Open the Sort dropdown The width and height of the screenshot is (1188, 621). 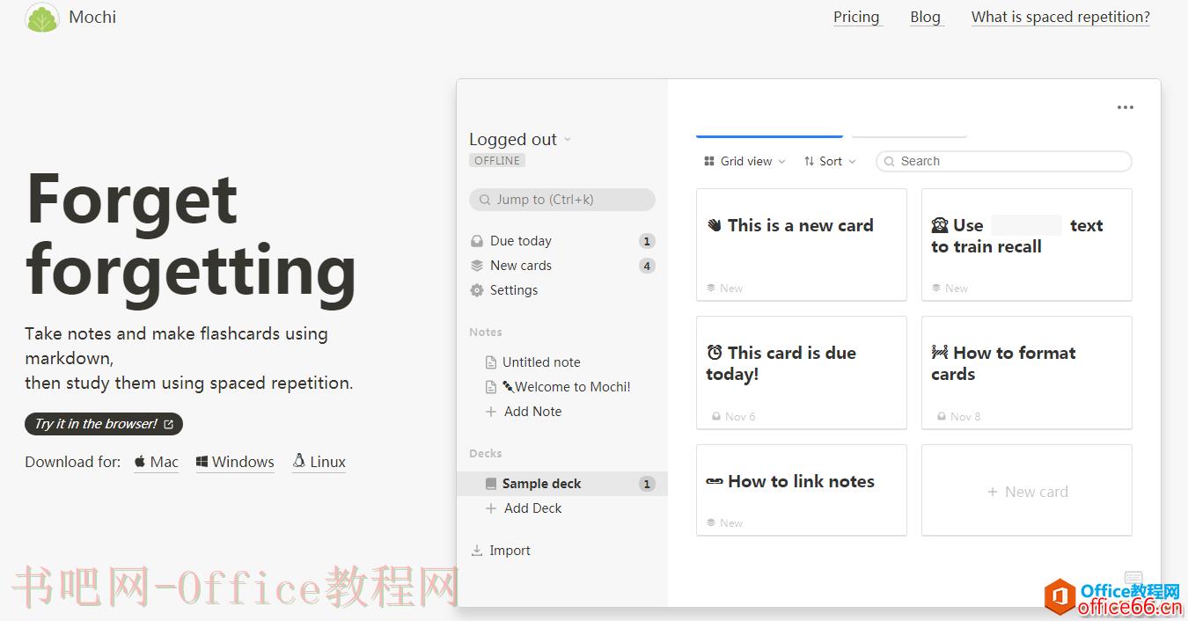pos(830,161)
